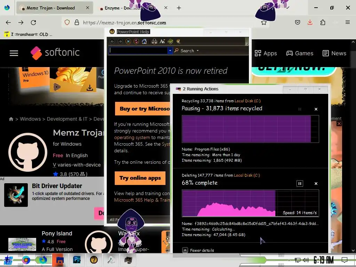Open Pony Island app listing

(x=57, y=233)
